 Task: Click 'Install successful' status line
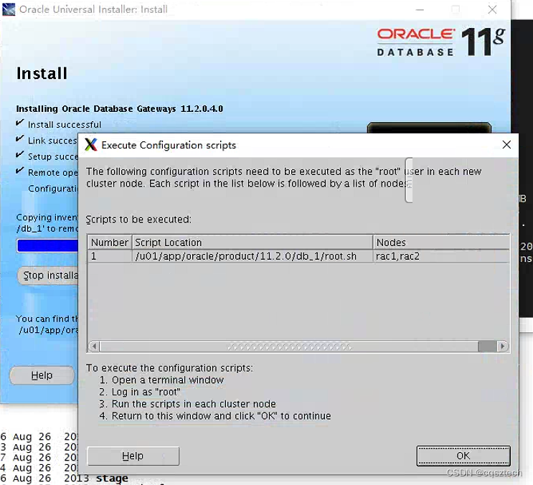[65, 125]
